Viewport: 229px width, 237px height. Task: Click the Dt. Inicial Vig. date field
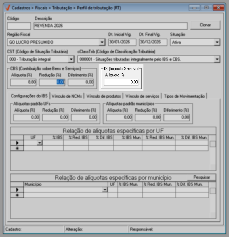[122, 42]
